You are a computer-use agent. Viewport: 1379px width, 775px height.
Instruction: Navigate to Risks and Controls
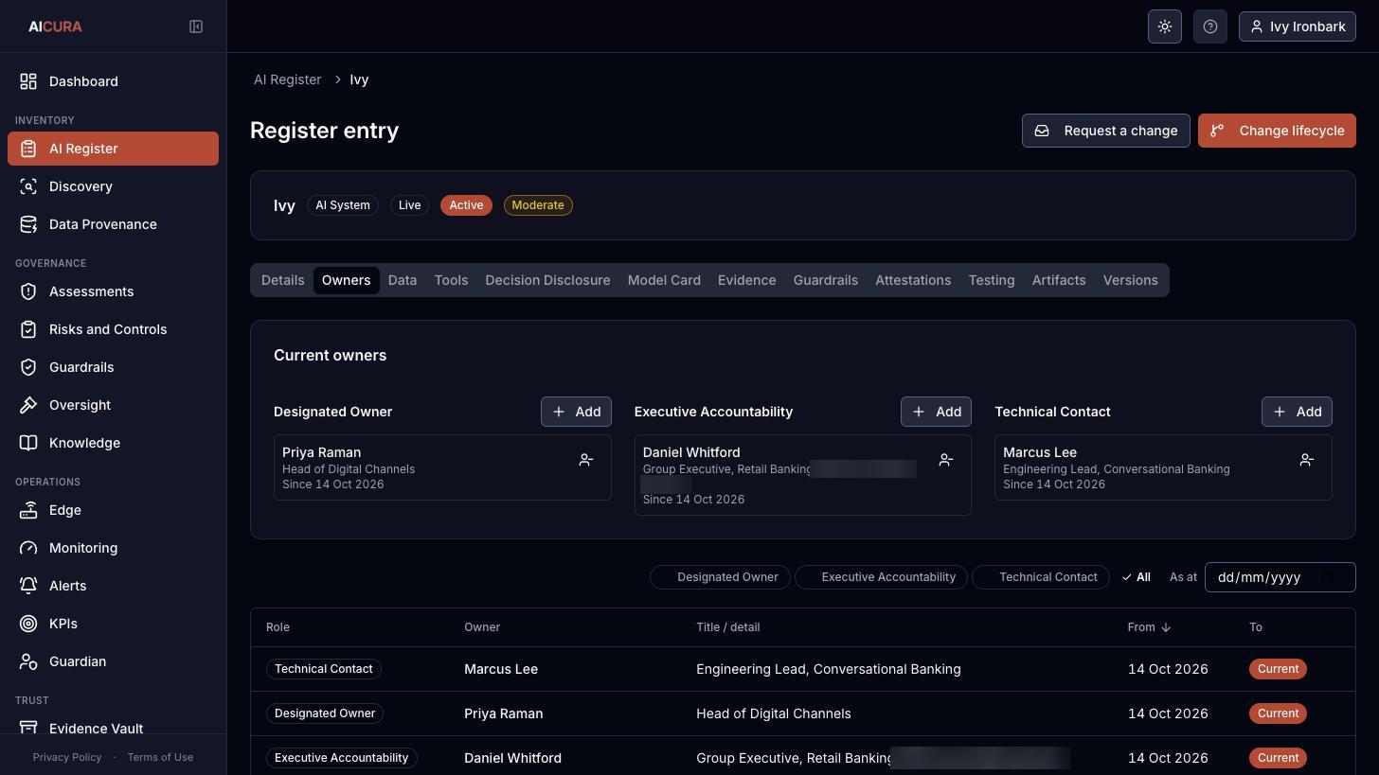click(113, 329)
